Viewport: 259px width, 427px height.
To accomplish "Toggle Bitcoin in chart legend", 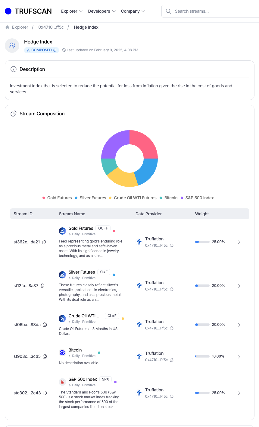I will (x=169, y=198).
